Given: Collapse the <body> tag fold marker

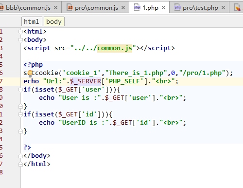Looking at the screenshot, I should [20, 40].
